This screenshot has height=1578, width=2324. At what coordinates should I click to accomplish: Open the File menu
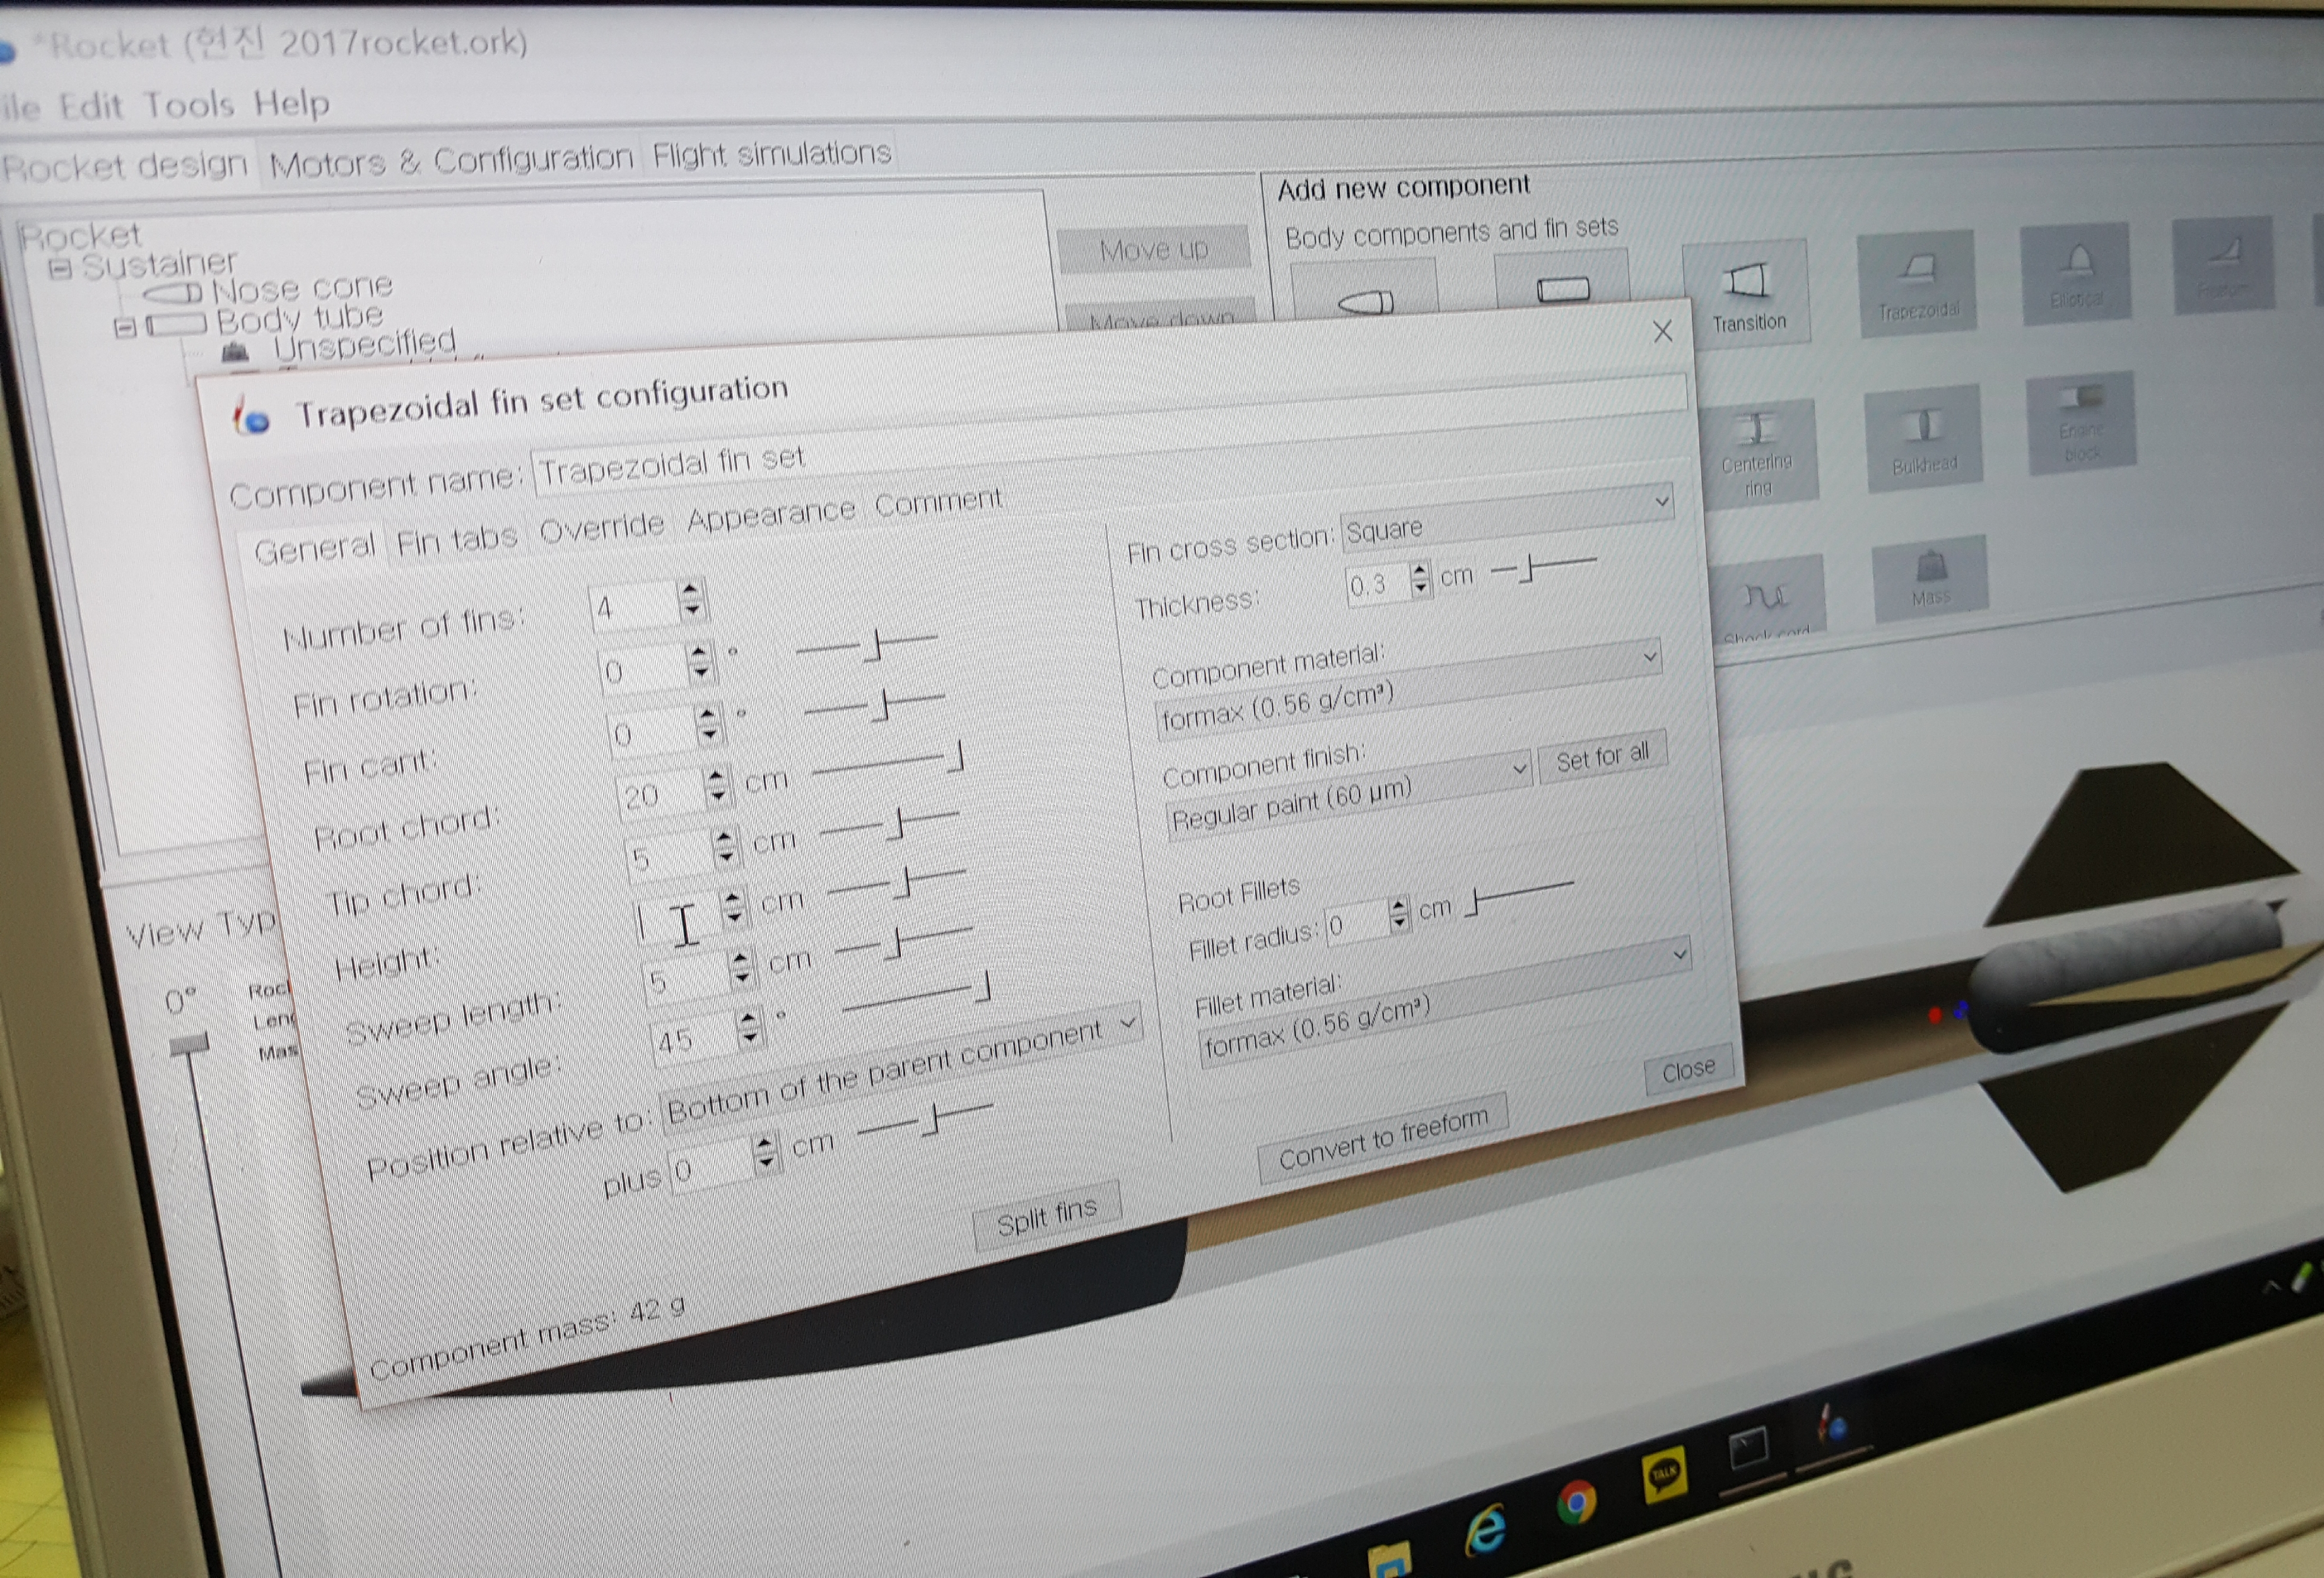click(20, 107)
